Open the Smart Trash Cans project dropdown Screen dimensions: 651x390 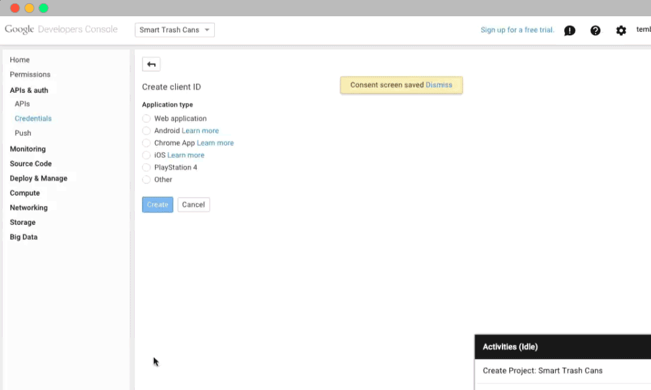[174, 30]
